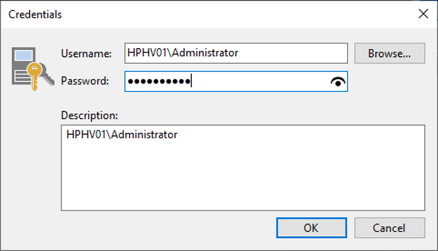Focus the Username input field

tap(236, 53)
